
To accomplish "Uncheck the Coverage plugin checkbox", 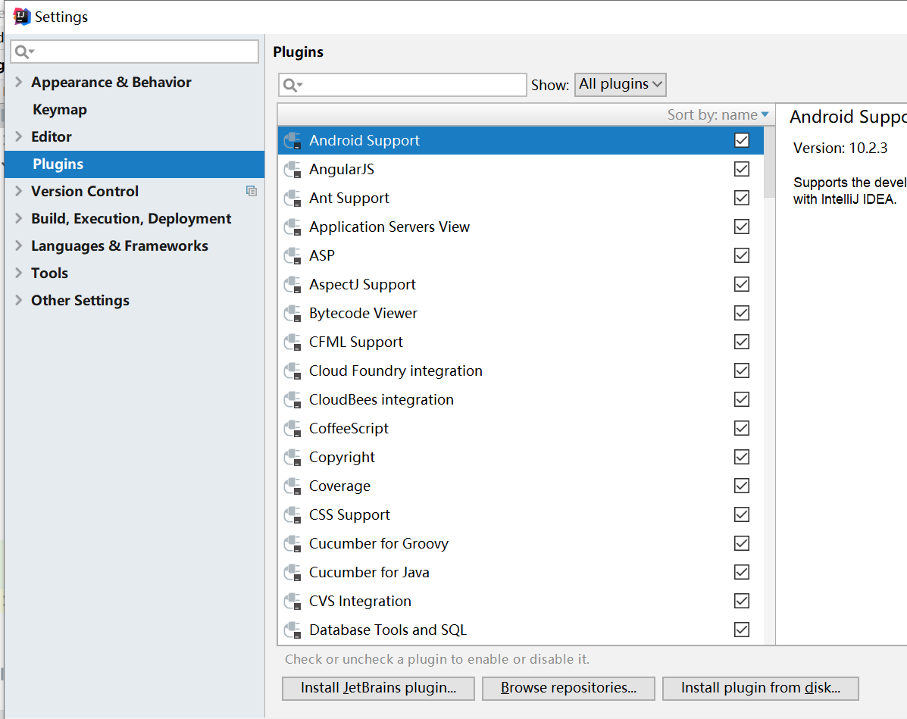I will [742, 486].
